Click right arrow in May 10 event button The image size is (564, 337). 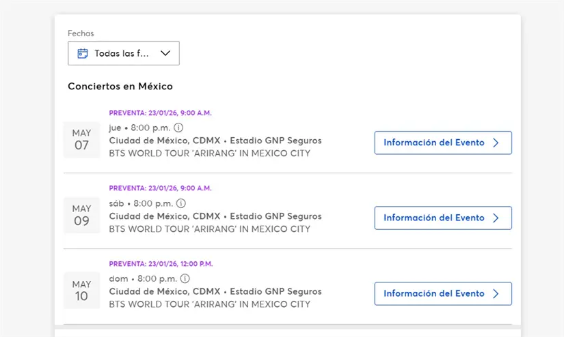click(496, 293)
